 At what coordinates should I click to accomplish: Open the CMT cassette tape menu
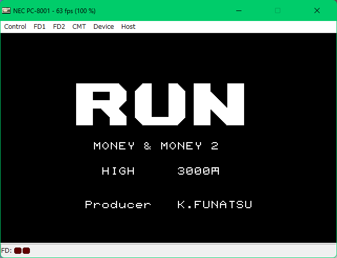click(79, 27)
